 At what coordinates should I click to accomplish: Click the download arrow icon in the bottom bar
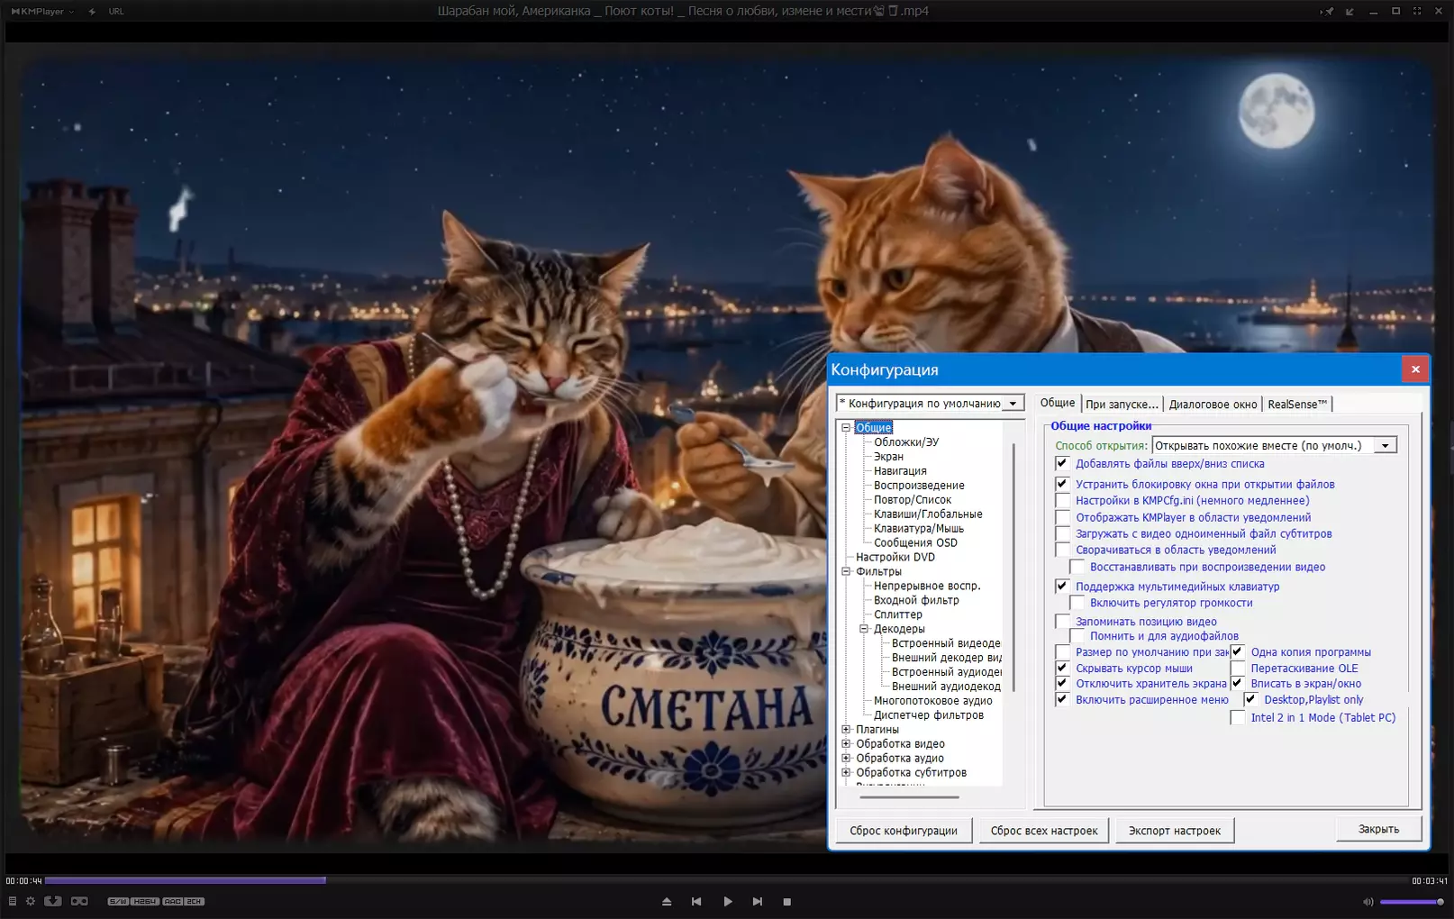[x=53, y=901]
